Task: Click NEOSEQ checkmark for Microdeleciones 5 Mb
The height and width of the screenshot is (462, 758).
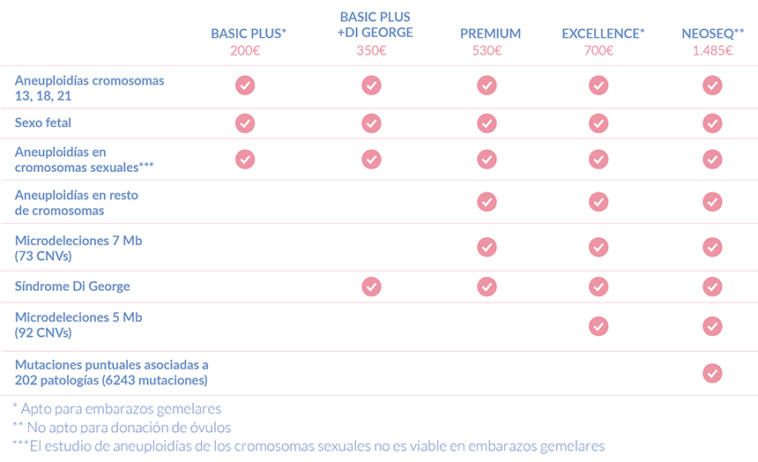Action: coord(712,325)
